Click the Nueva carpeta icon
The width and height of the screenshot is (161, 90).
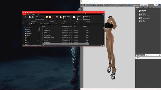pyautogui.click(x=61, y=17)
